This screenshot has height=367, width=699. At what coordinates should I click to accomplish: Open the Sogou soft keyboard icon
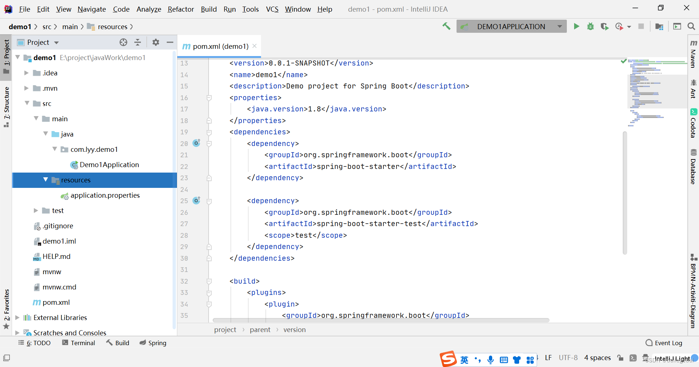click(x=504, y=360)
